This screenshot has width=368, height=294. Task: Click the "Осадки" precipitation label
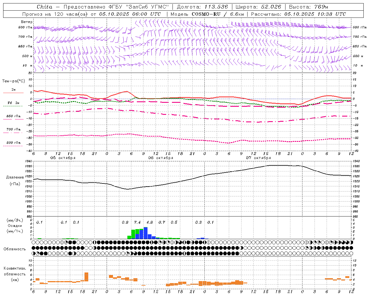[x=15, y=226]
